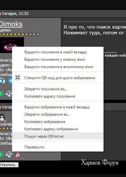Click the scales reputation icon in Dimoks' post
The height and width of the screenshot is (177, 126).
9,93
